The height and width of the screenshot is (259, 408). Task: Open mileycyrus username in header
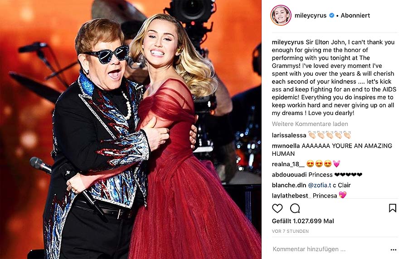click(x=311, y=15)
